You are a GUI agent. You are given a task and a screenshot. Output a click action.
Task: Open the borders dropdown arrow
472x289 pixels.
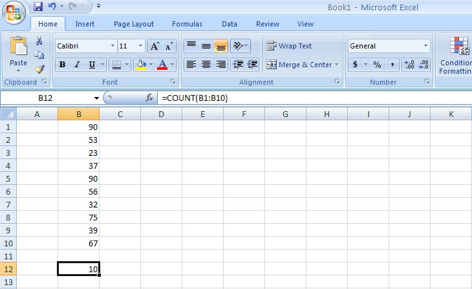point(127,65)
